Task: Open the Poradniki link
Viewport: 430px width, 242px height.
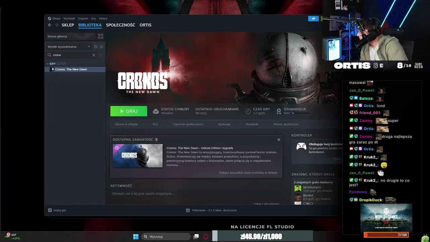Action: (252, 124)
